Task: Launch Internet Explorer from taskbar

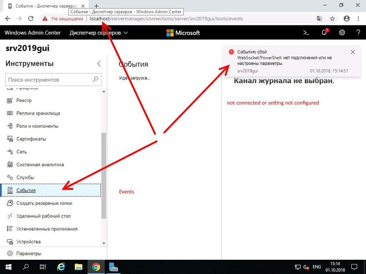Action: coord(61,267)
